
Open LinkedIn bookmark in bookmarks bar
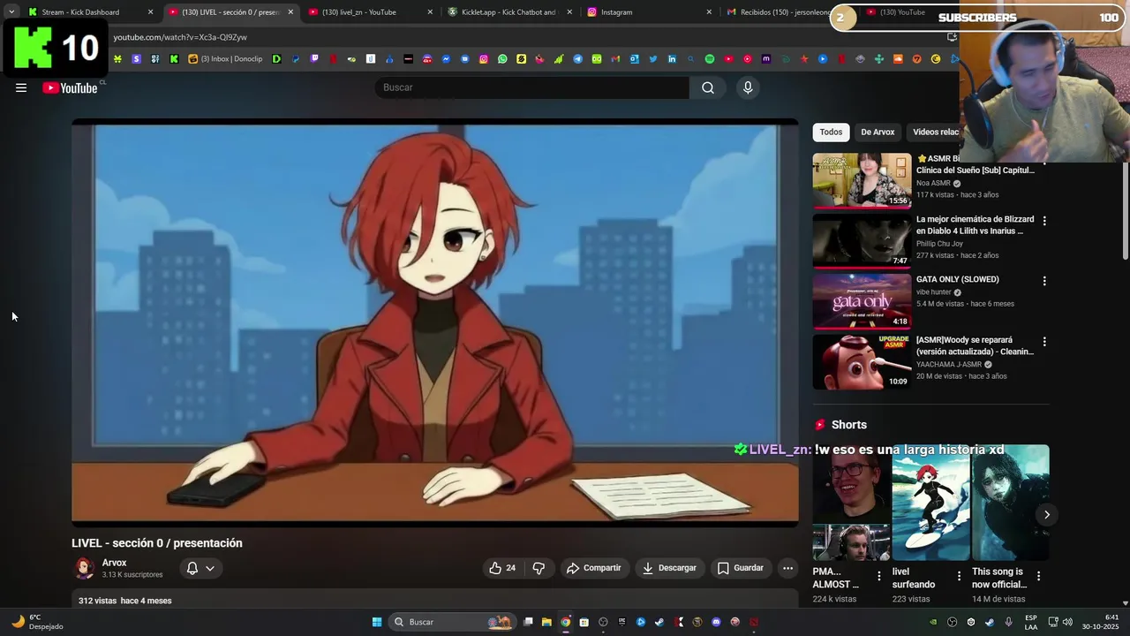coord(672,59)
